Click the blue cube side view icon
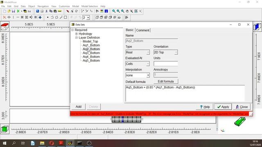This screenshot has height=147, width=262. point(257,27)
